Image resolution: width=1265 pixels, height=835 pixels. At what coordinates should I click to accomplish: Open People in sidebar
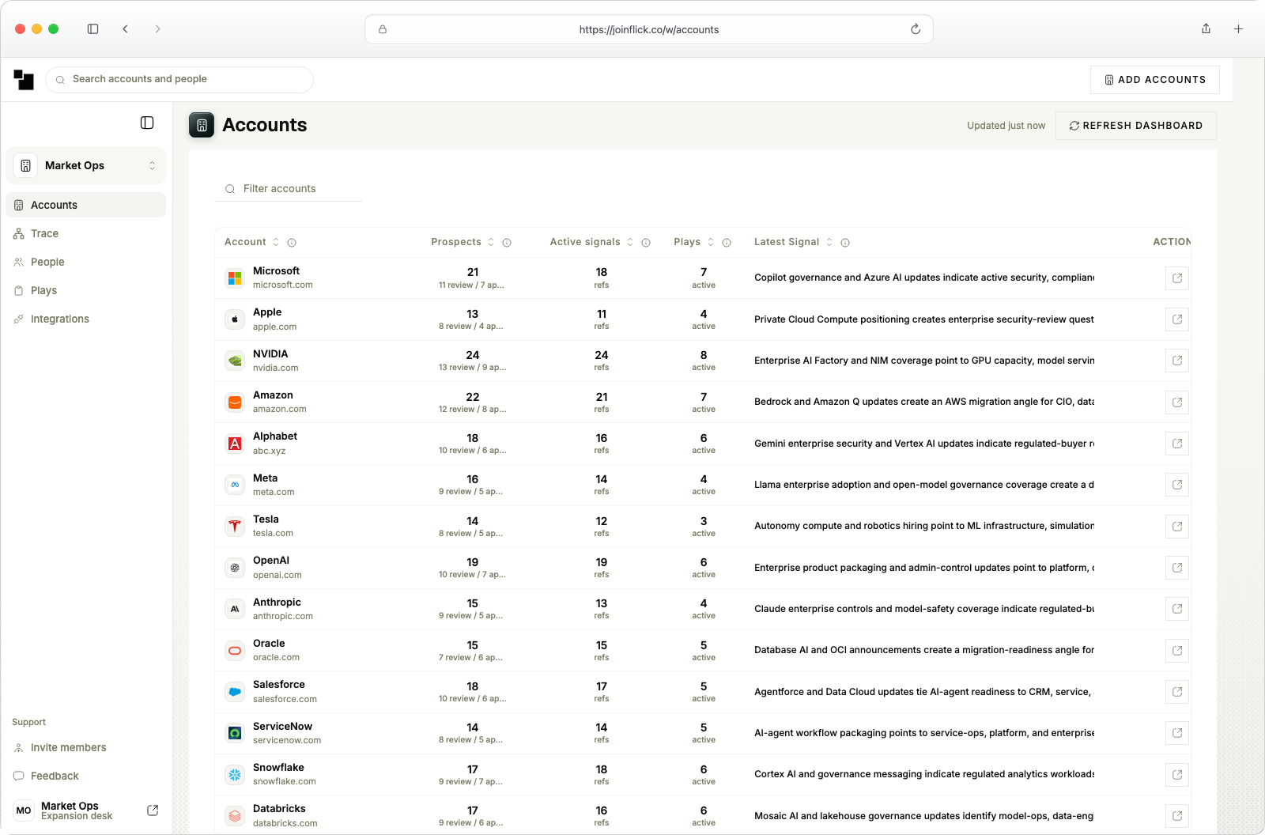click(86, 262)
